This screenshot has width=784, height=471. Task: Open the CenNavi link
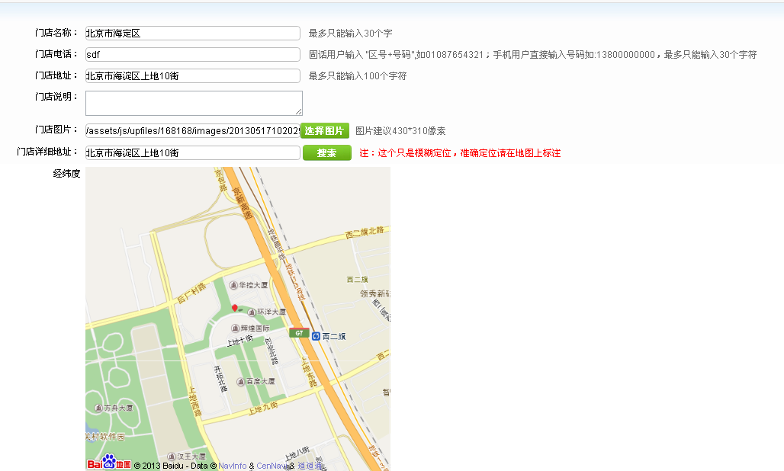click(x=272, y=466)
